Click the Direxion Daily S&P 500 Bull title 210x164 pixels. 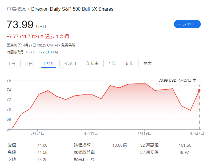coord(72,9)
